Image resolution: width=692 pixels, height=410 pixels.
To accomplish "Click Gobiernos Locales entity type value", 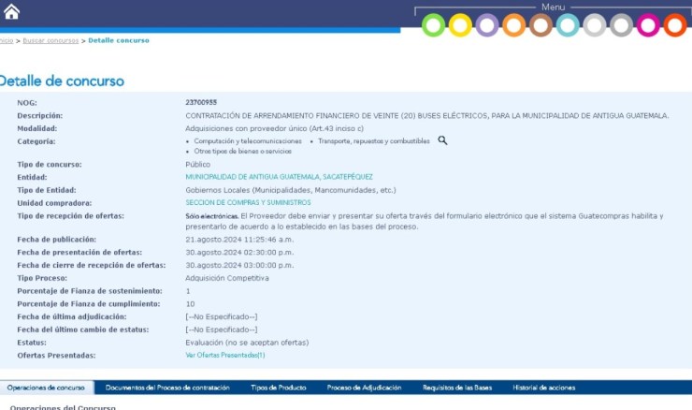I will tap(291, 190).
